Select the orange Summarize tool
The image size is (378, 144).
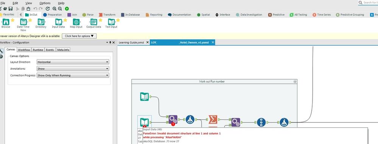pos(213,119)
